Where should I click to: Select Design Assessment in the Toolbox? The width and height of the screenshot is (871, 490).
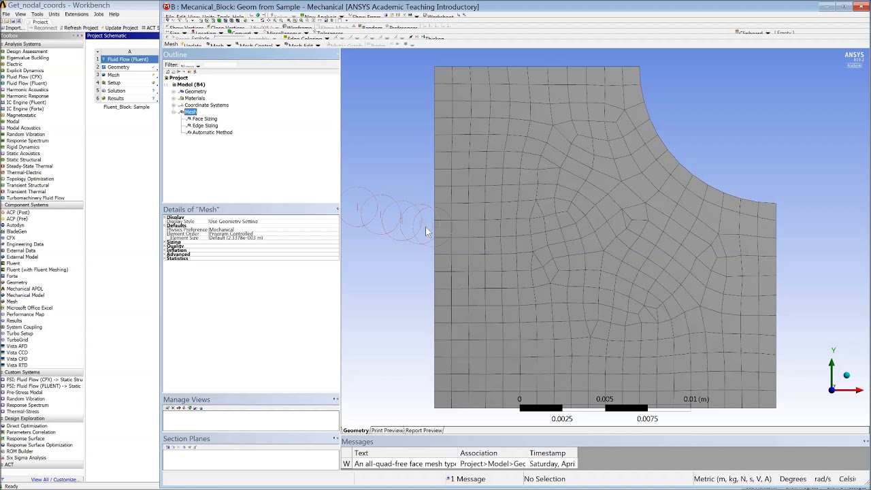tap(27, 52)
